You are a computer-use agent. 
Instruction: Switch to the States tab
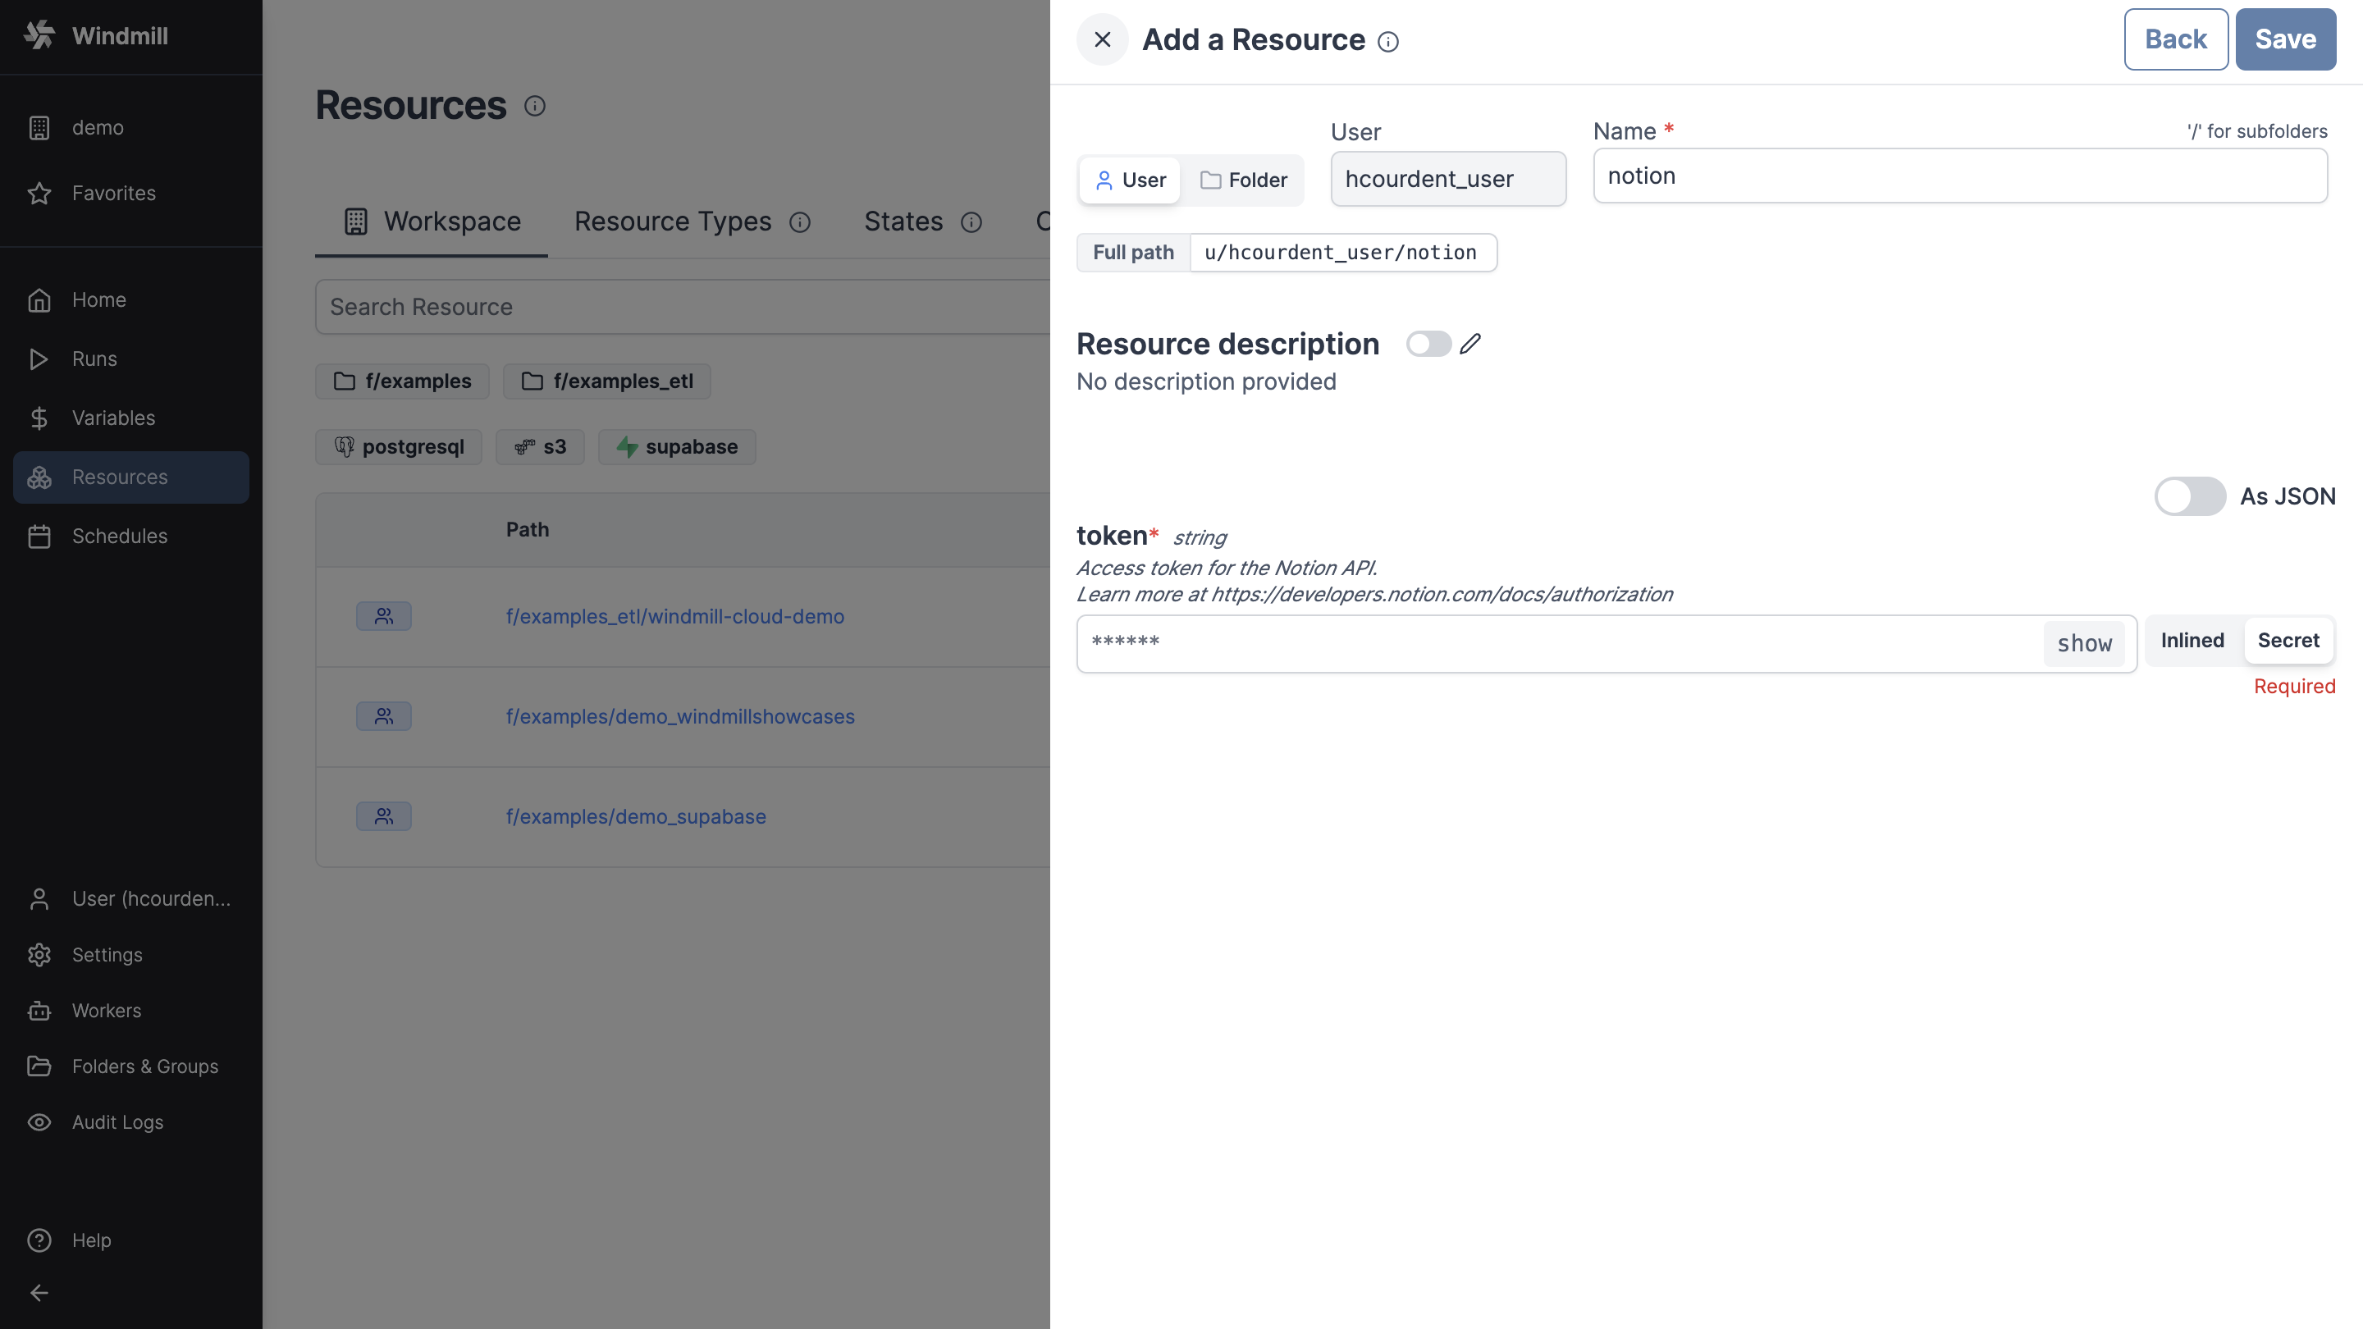(x=903, y=221)
